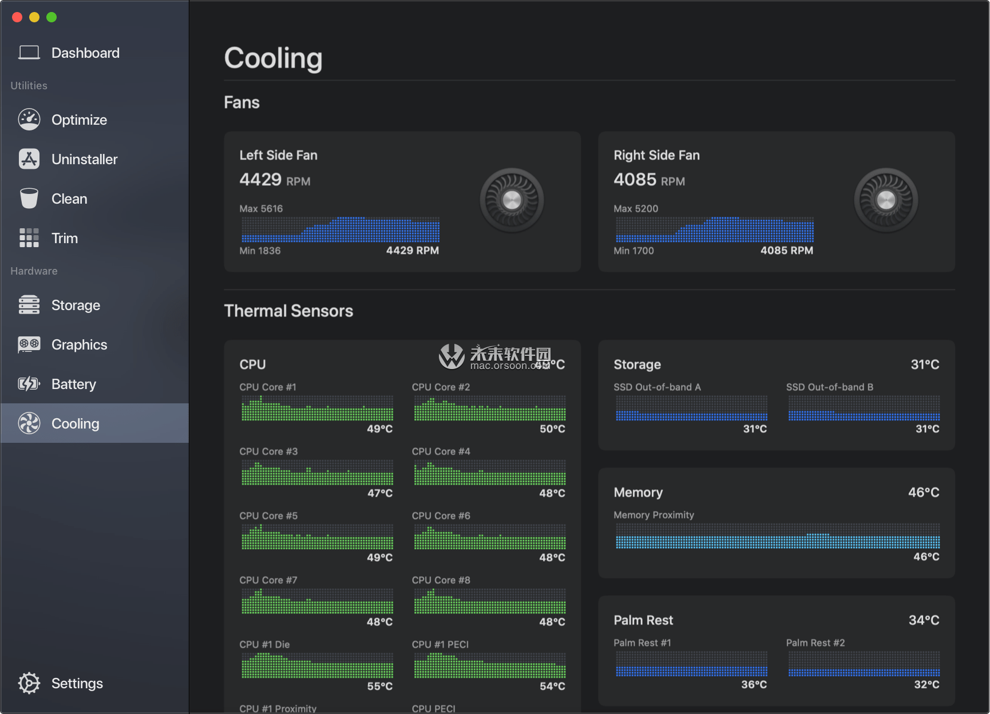990x714 pixels.
Task: Click the CPU #1 Die sensor graph
Action: point(317,666)
